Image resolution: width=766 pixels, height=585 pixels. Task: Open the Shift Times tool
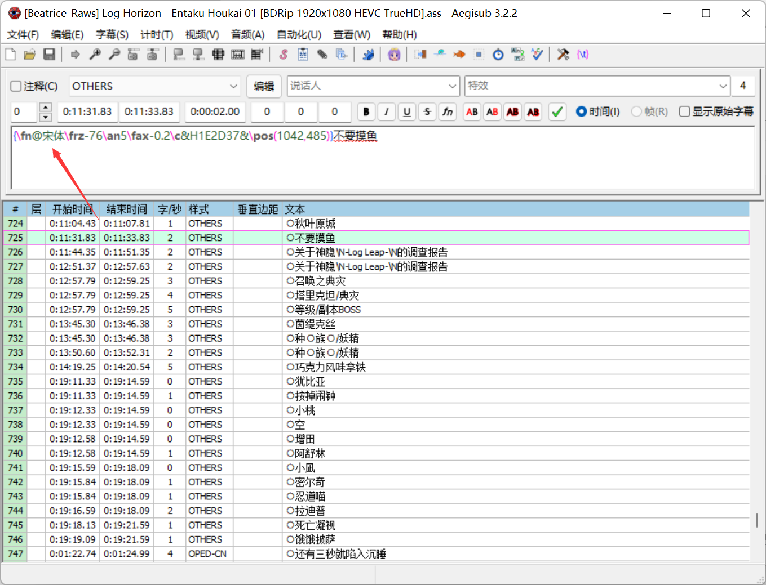420,55
